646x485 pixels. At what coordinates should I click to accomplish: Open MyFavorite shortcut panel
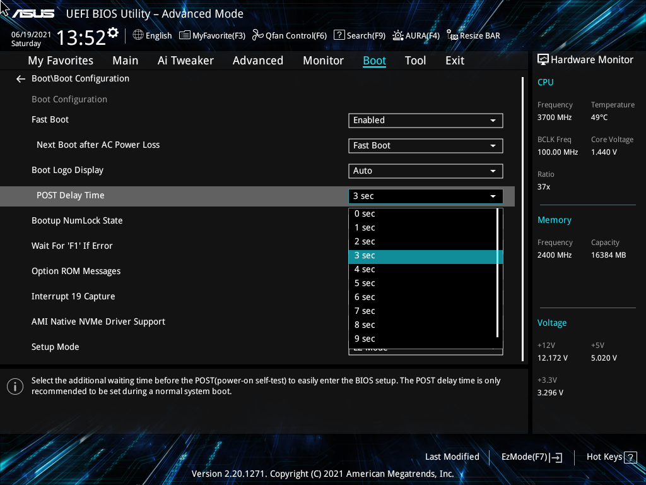[212, 35]
